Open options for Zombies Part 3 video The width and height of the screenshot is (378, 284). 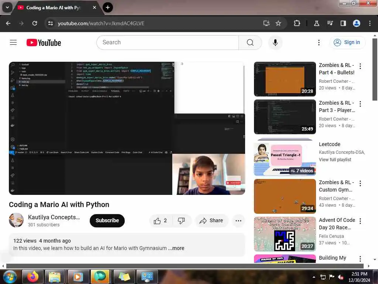click(360, 104)
